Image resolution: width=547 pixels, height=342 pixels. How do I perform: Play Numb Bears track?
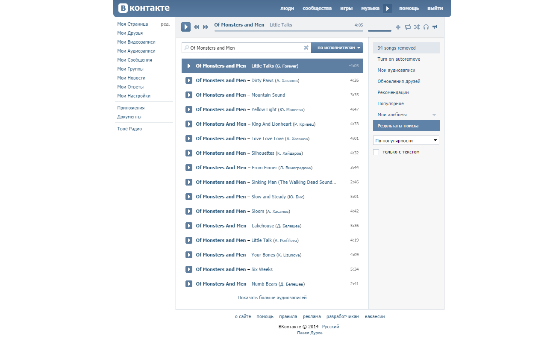[x=189, y=284]
